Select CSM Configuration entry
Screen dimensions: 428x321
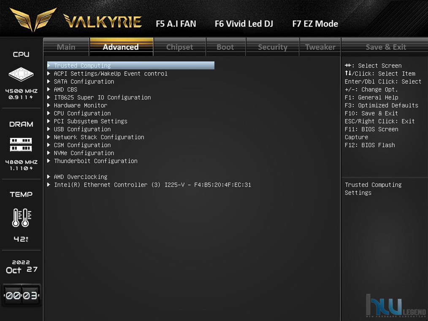point(82,145)
